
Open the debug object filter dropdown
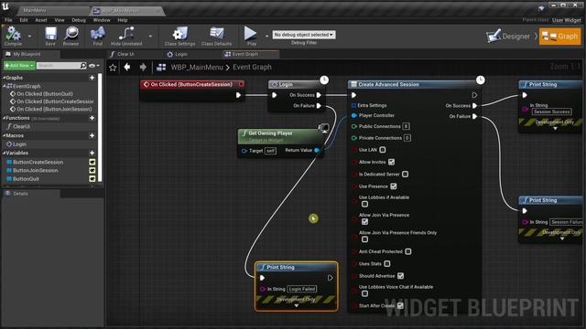point(304,35)
